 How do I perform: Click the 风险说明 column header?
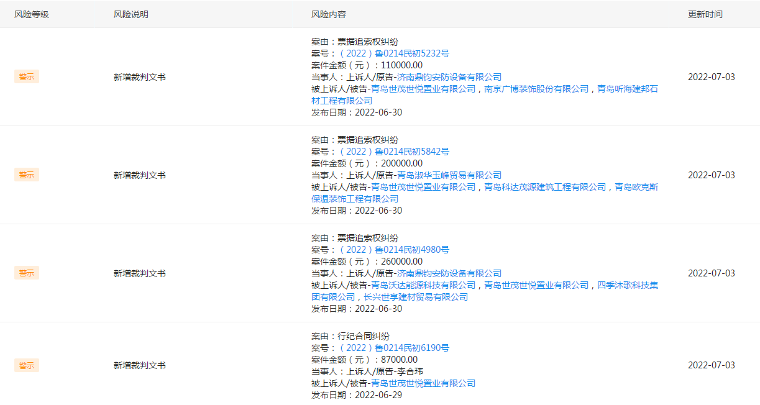(131, 14)
